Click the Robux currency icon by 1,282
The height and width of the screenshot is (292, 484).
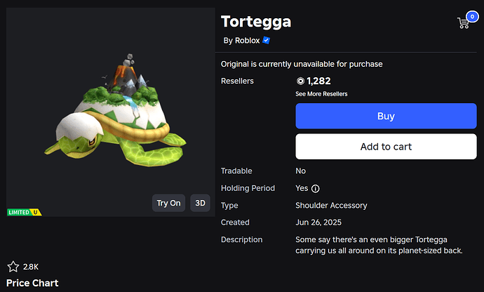pos(300,81)
